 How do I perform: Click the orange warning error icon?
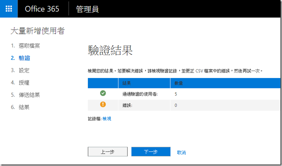pyautogui.click(x=103, y=105)
